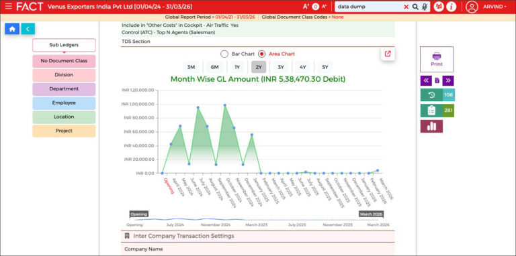Click the Venus Exporters India company title
The height and width of the screenshot is (256, 516).
[x=120, y=7]
